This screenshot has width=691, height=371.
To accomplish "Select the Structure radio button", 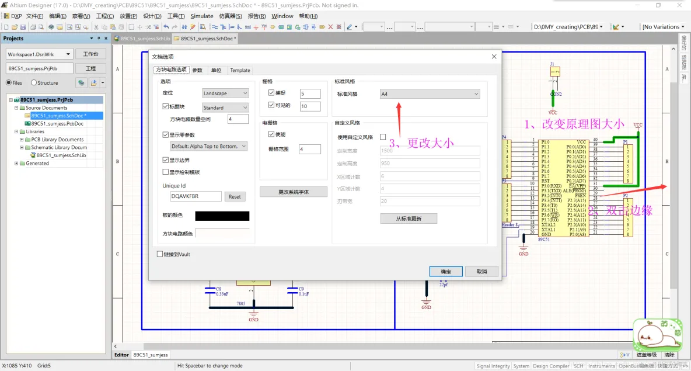I will [x=34, y=82].
